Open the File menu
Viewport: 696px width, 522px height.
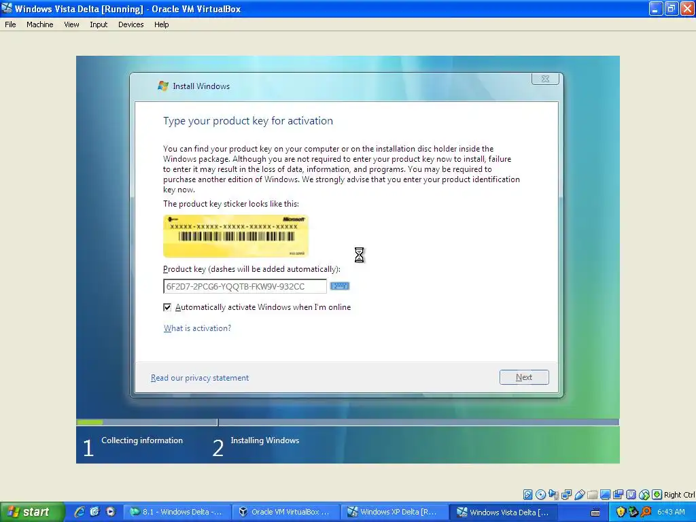(x=10, y=24)
